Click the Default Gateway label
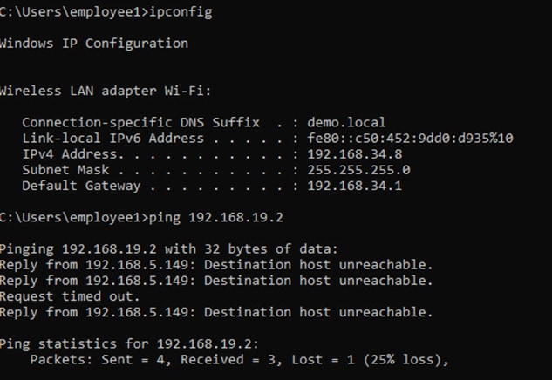Screen dimensions: 552x380 (81, 186)
